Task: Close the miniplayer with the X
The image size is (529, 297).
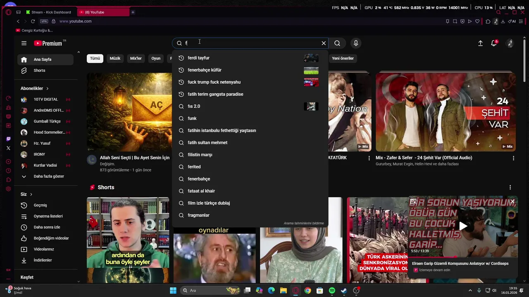Action: coord(512,202)
